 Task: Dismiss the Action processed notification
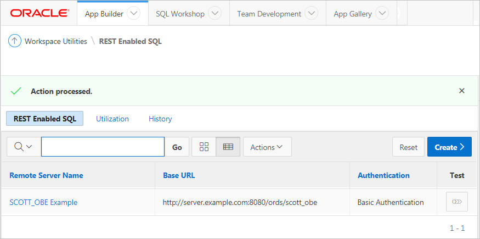pyautogui.click(x=461, y=91)
